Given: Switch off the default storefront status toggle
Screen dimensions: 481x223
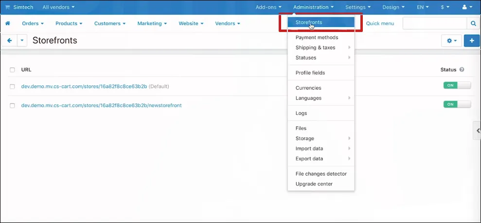Looking at the screenshot, I should click(x=457, y=85).
